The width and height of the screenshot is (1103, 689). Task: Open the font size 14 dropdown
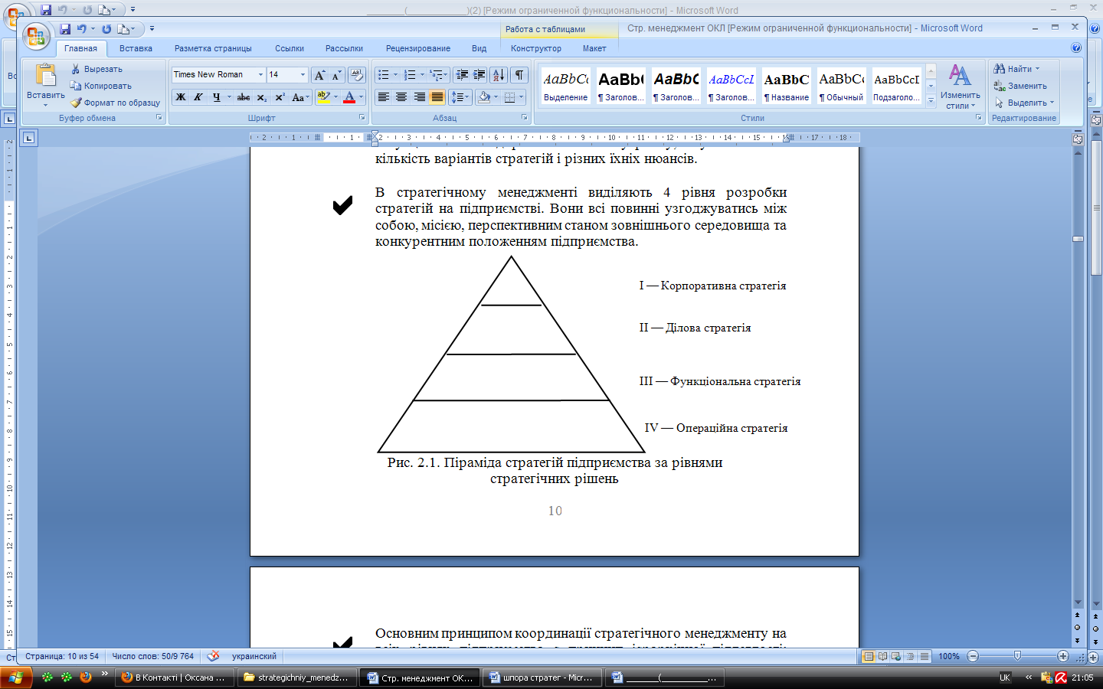(303, 74)
